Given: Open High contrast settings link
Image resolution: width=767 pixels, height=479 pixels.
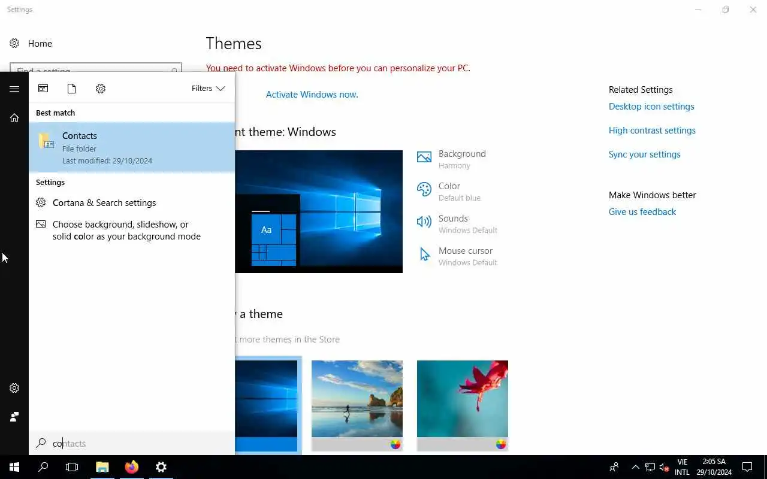Looking at the screenshot, I should pos(652,131).
